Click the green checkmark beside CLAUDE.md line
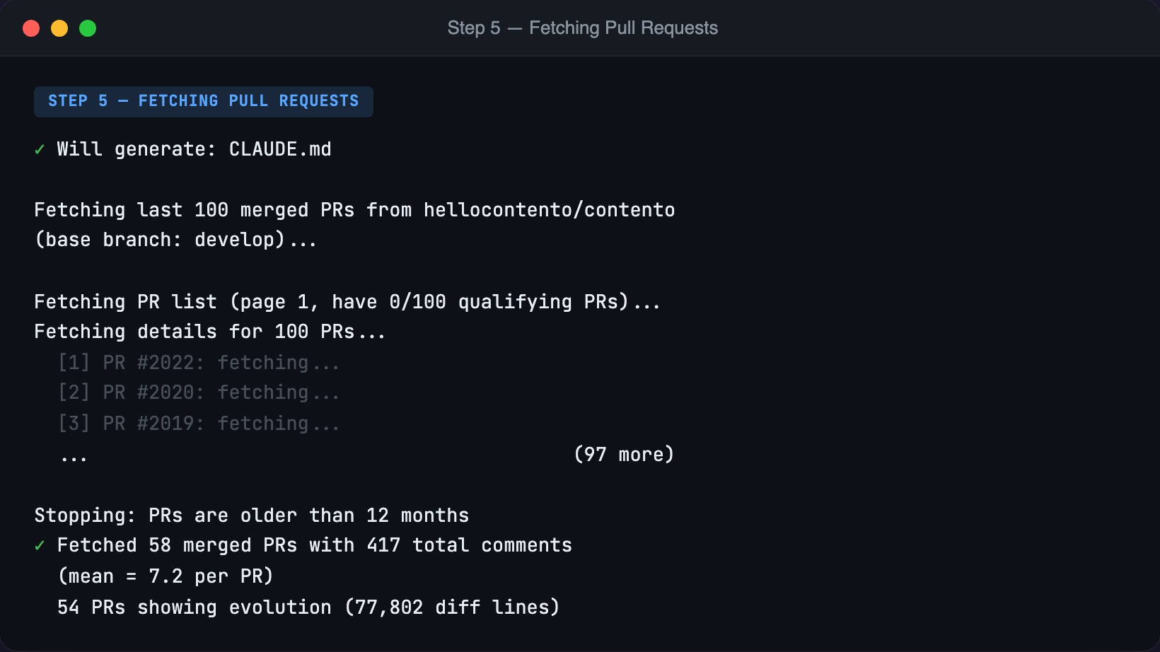The image size is (1160, 652). point(40,149)
